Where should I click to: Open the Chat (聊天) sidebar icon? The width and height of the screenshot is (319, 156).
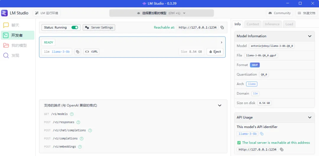tap(6, 25)
